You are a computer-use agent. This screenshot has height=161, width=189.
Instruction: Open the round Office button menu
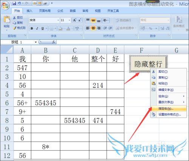tap(5, 5)
